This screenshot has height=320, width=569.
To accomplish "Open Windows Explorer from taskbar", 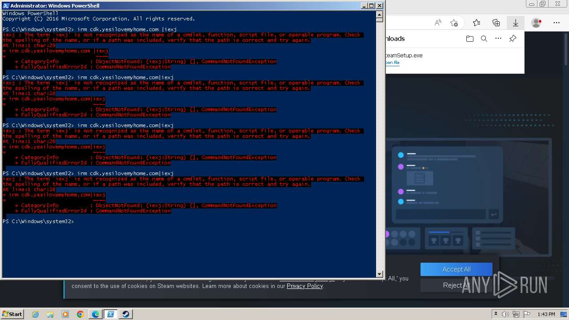I will pyautogui.click(x=50, y=314).
